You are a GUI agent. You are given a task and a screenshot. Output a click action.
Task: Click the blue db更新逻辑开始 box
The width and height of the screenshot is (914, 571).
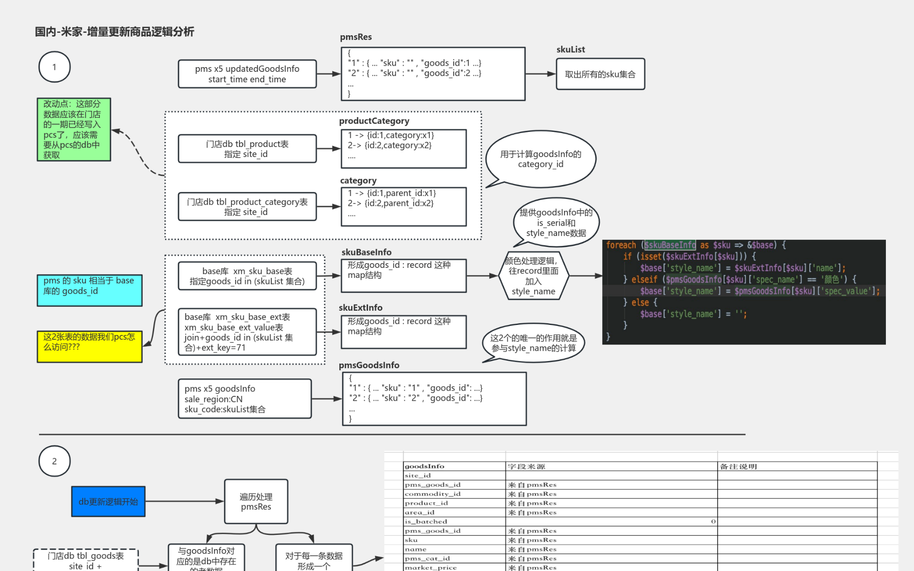[108, 502]
